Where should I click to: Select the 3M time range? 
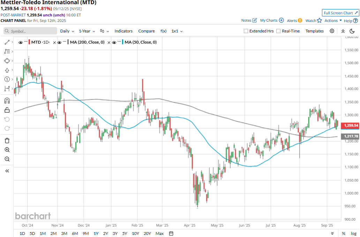pyautogui.click(x=64, y=233)
